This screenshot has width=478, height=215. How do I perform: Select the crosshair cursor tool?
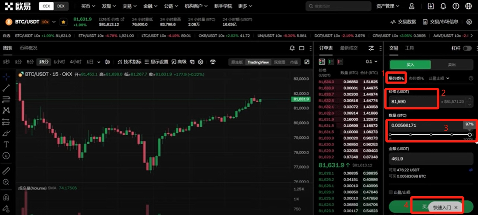click(x=6, y=77)
